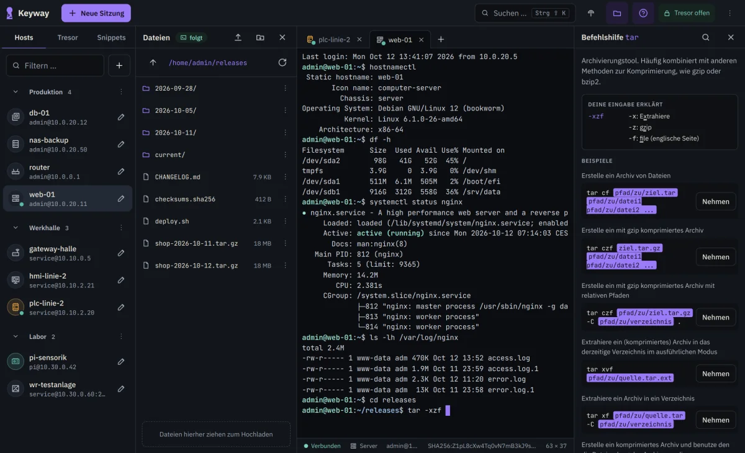
Task: Start a new session with Neue Sitzung
Action: click(x=96, y=13)
